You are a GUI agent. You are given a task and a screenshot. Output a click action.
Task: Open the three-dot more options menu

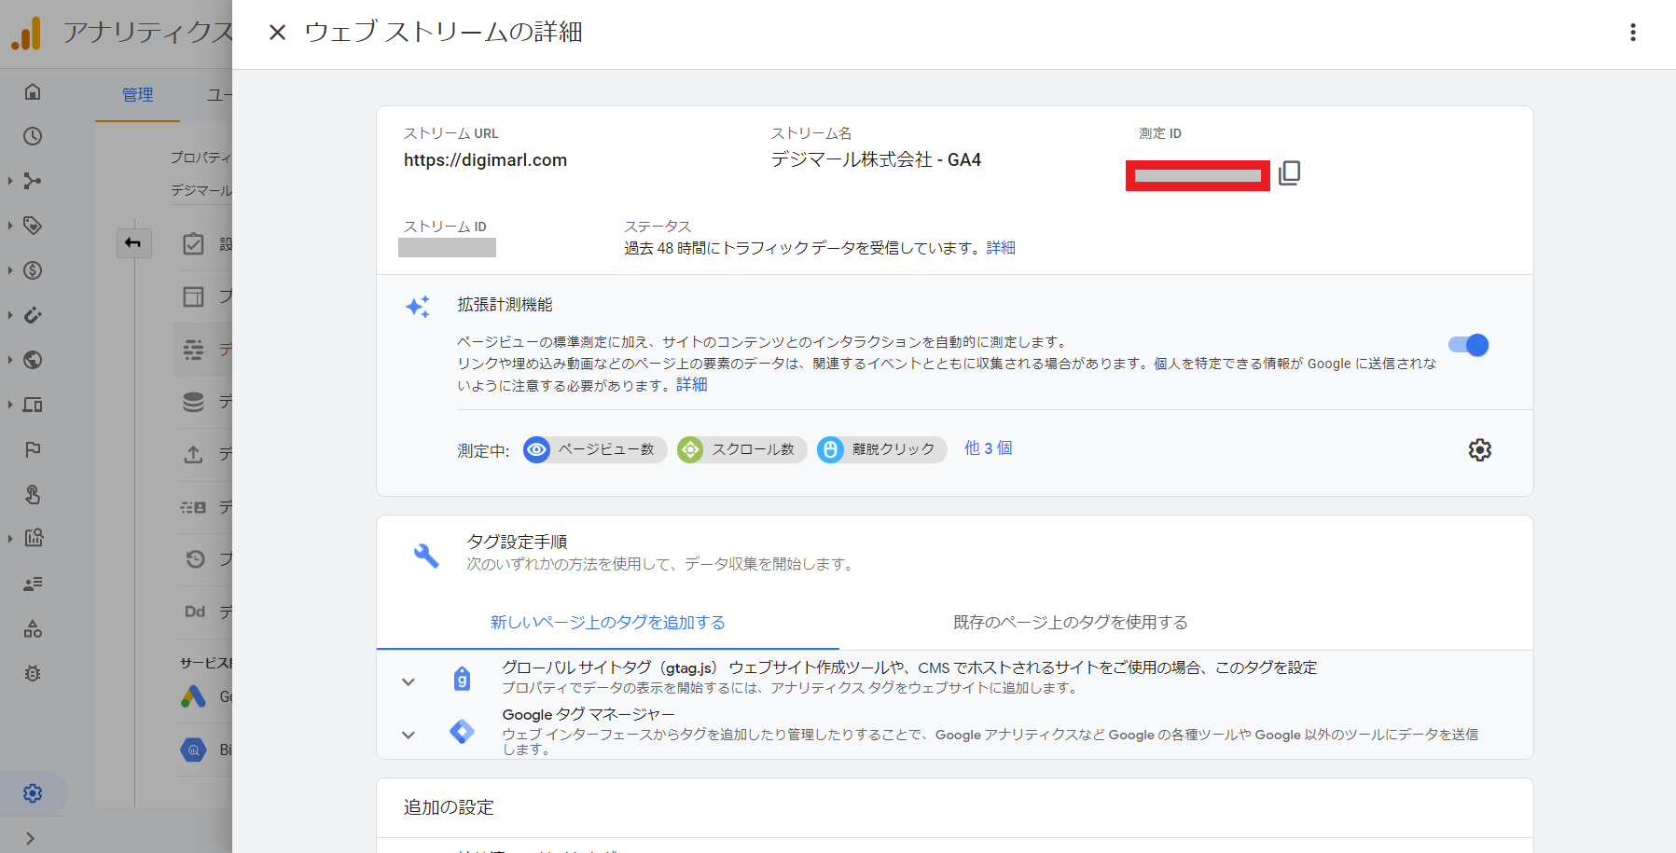pos(1632,33)
